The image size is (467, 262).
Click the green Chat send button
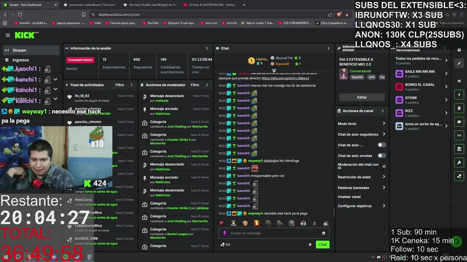pos(323,245)
